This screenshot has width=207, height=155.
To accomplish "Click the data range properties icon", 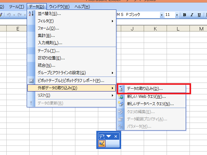I will pos(121,119).
